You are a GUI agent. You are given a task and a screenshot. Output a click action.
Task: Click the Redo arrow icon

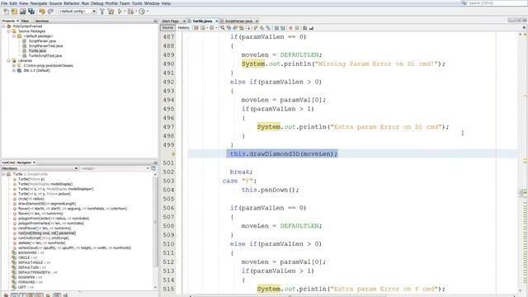point(50,12)
